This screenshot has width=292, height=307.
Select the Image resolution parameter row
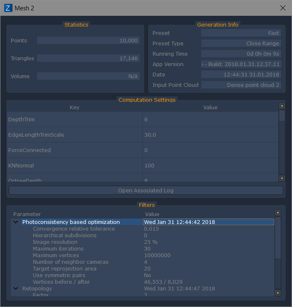click(55, 242)
